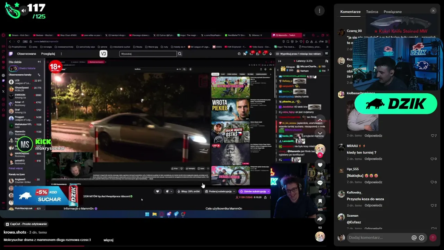Open Hpr_555's username link
Screen dimensions: 444x250
pyautogui.click(x=353, y=169)
